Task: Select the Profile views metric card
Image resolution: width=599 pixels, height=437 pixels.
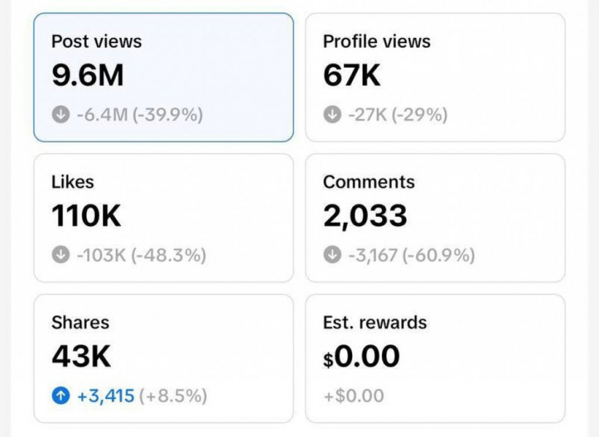Action: tap(435, 77)
